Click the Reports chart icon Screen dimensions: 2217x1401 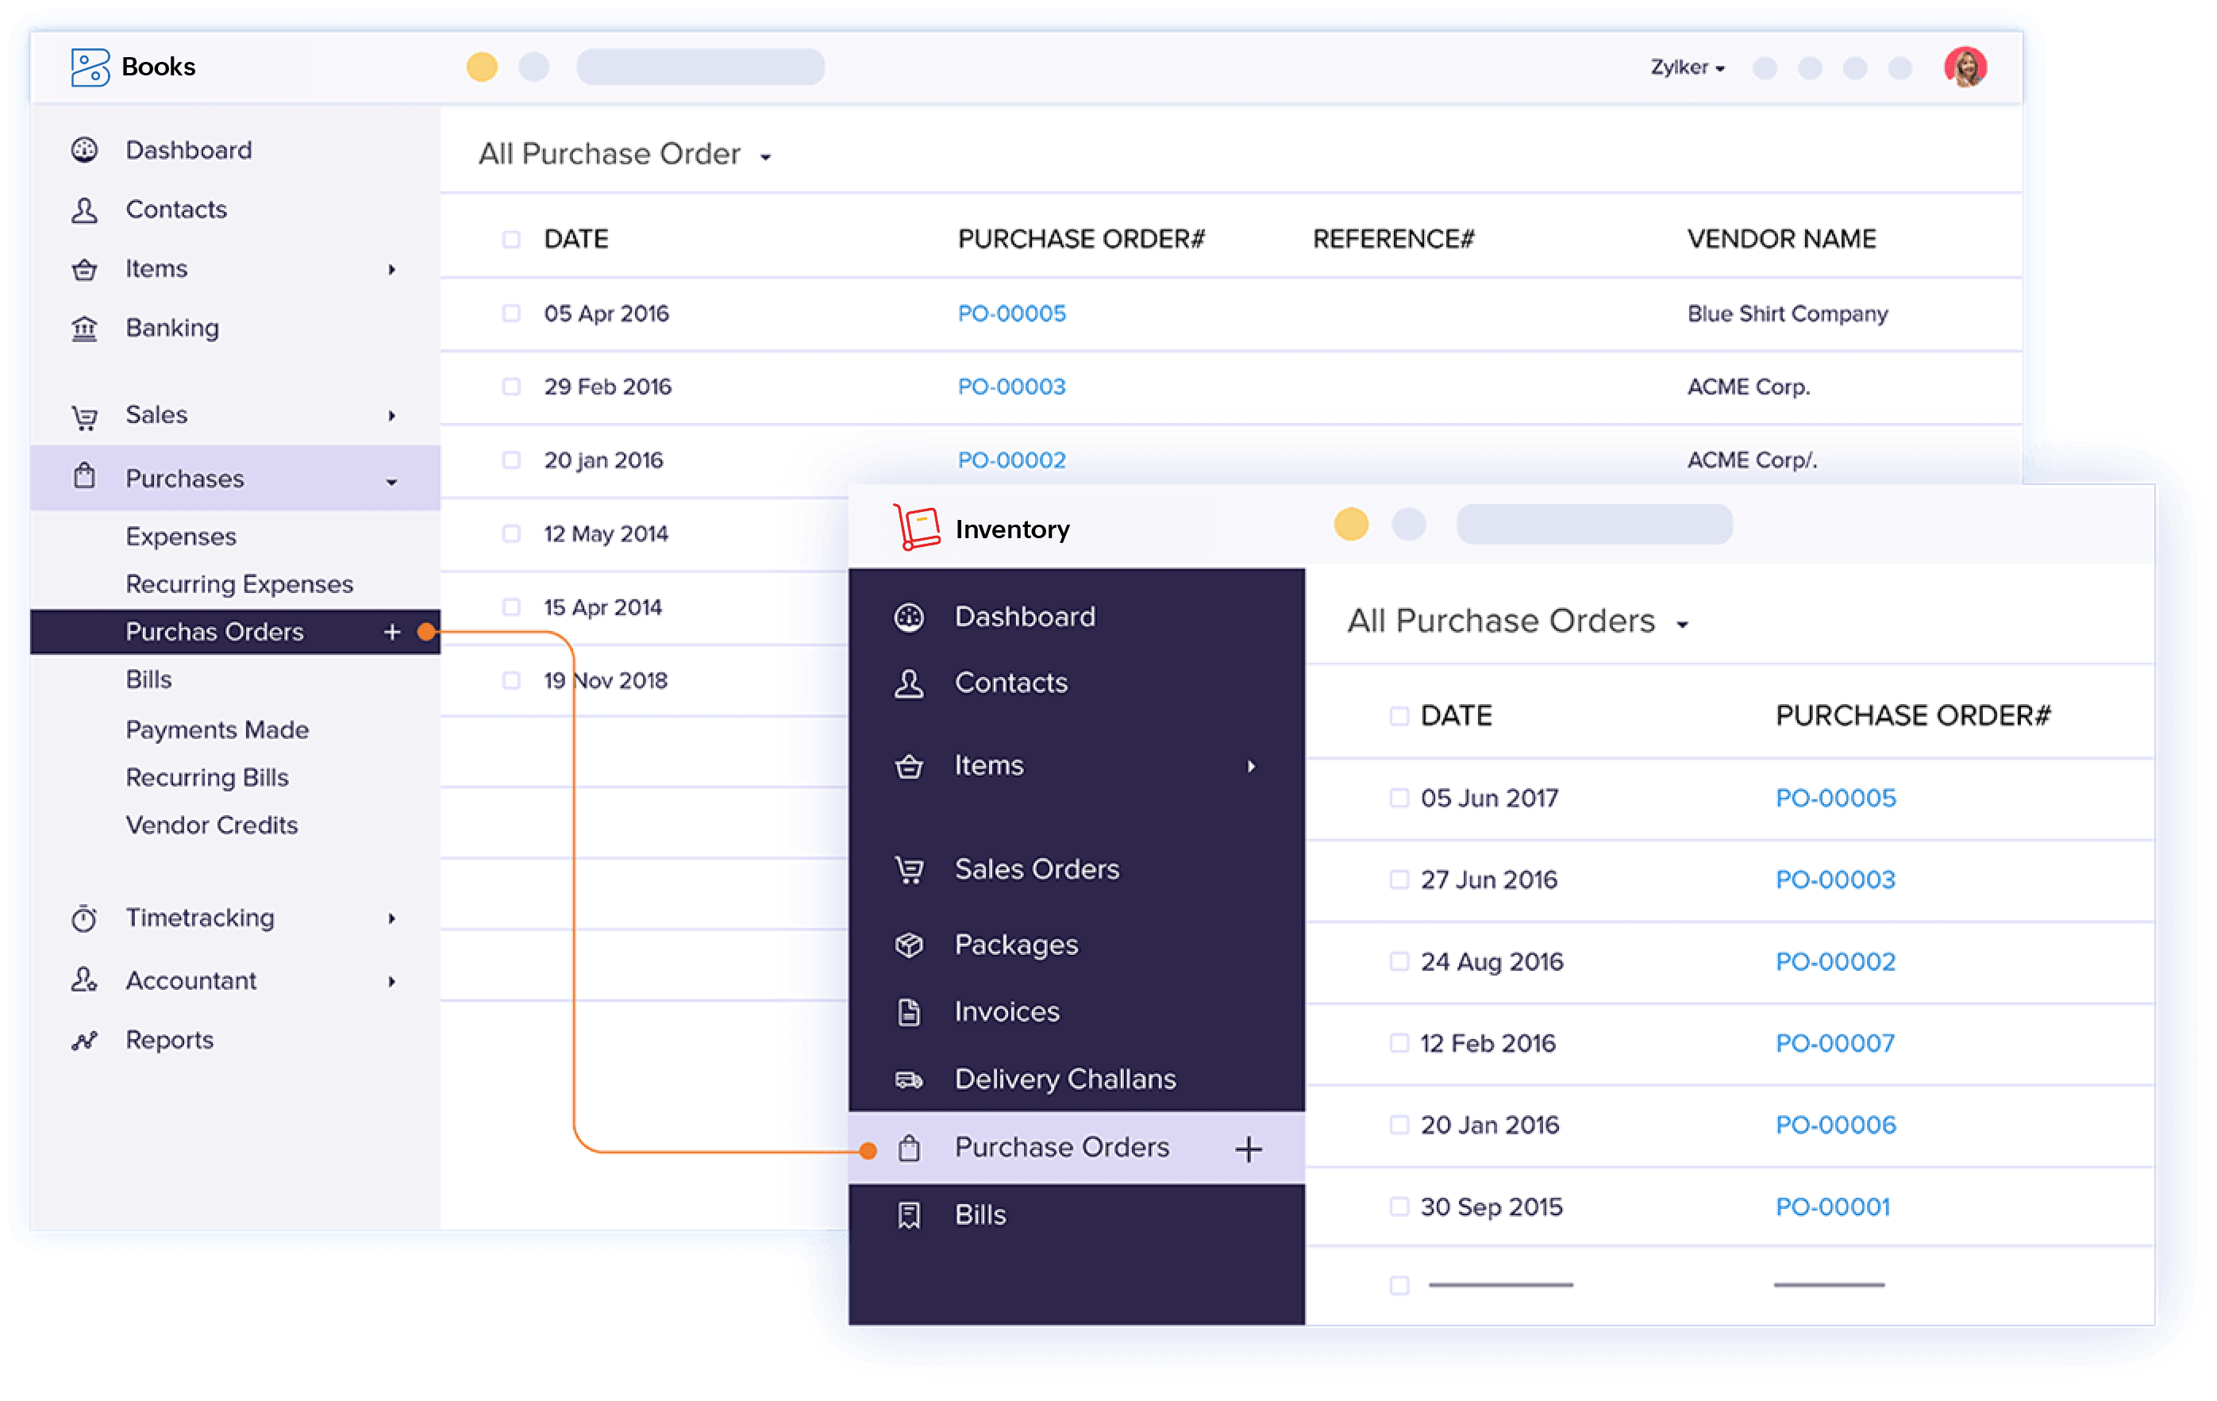click(85, 1040)
